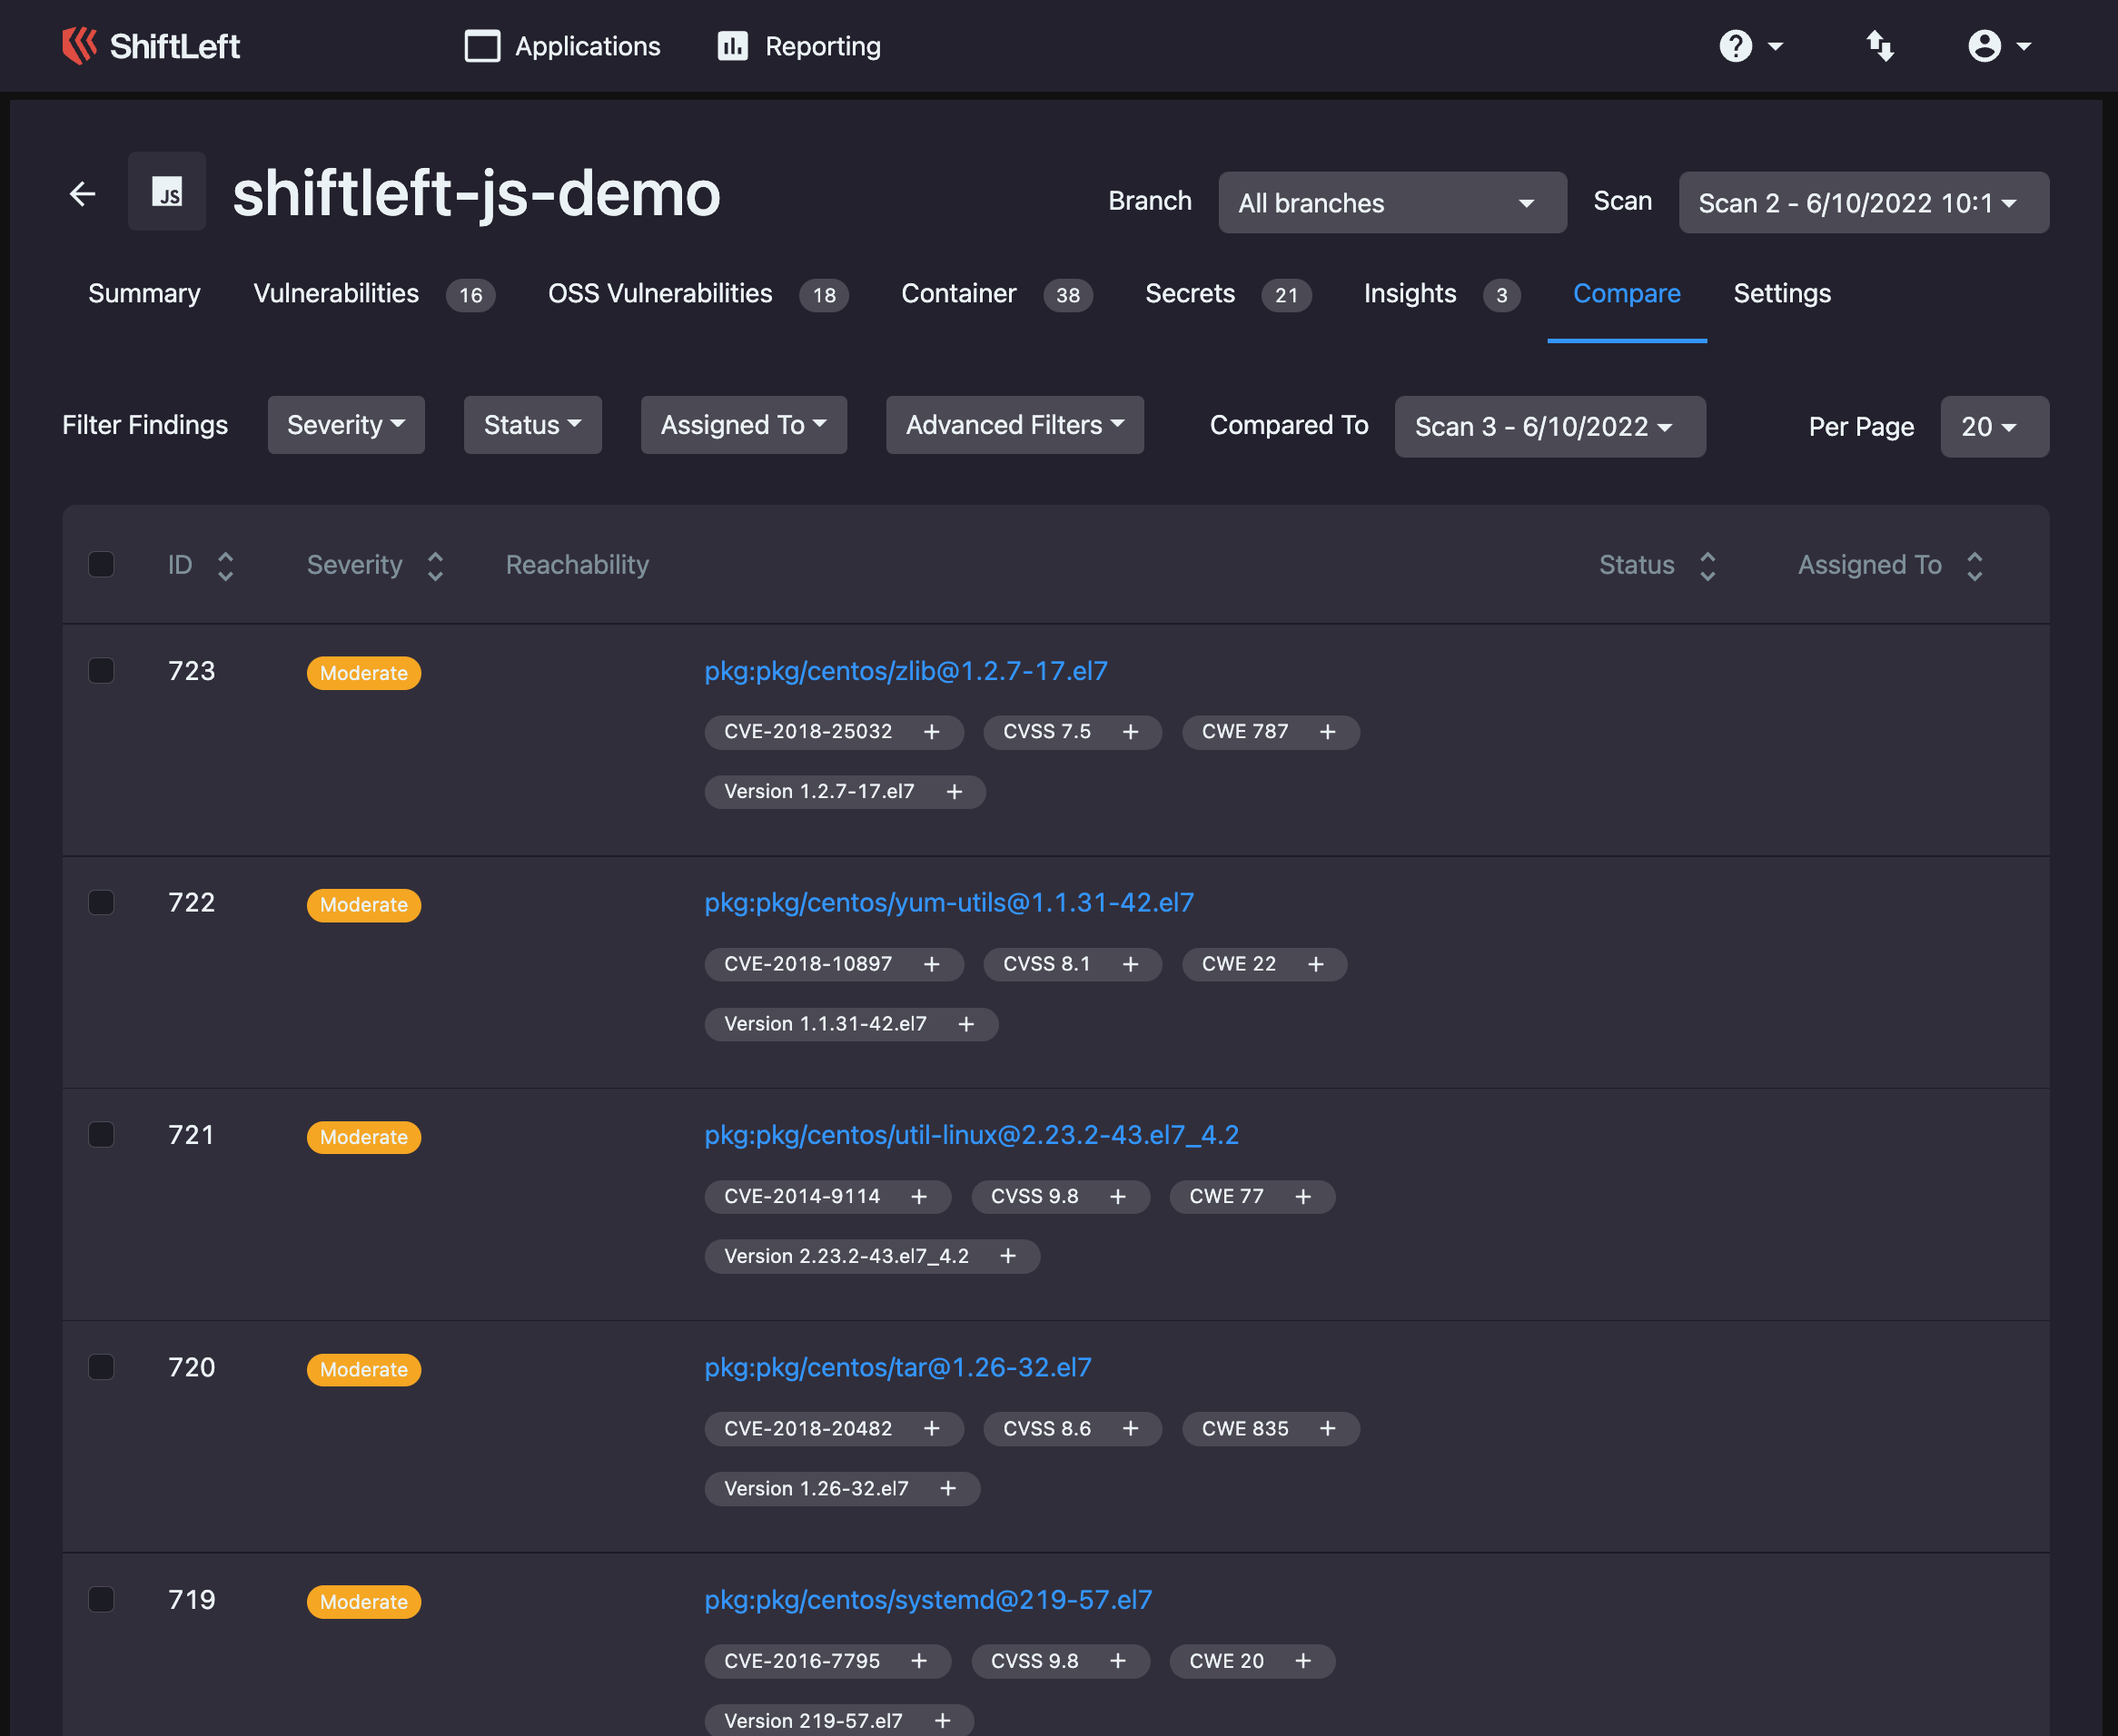This screenshot has width=2118, height=1736.
Task: Click plus on CVE-2018-20482 tag
Action: (x=932, y=1429)
